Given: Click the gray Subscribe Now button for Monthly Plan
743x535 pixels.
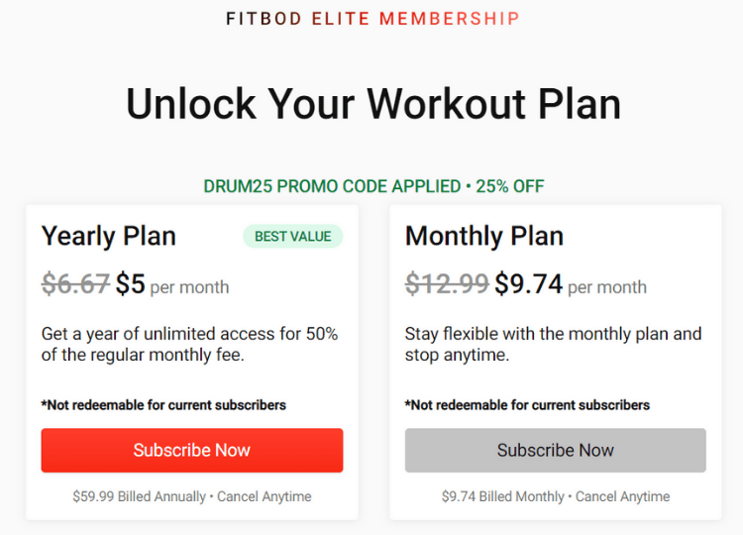Looking at the screenshot, I should 556,450.
